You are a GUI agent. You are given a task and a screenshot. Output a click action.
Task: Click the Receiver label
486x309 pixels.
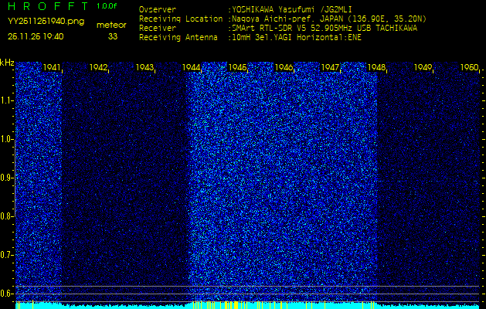pos(158,29)
